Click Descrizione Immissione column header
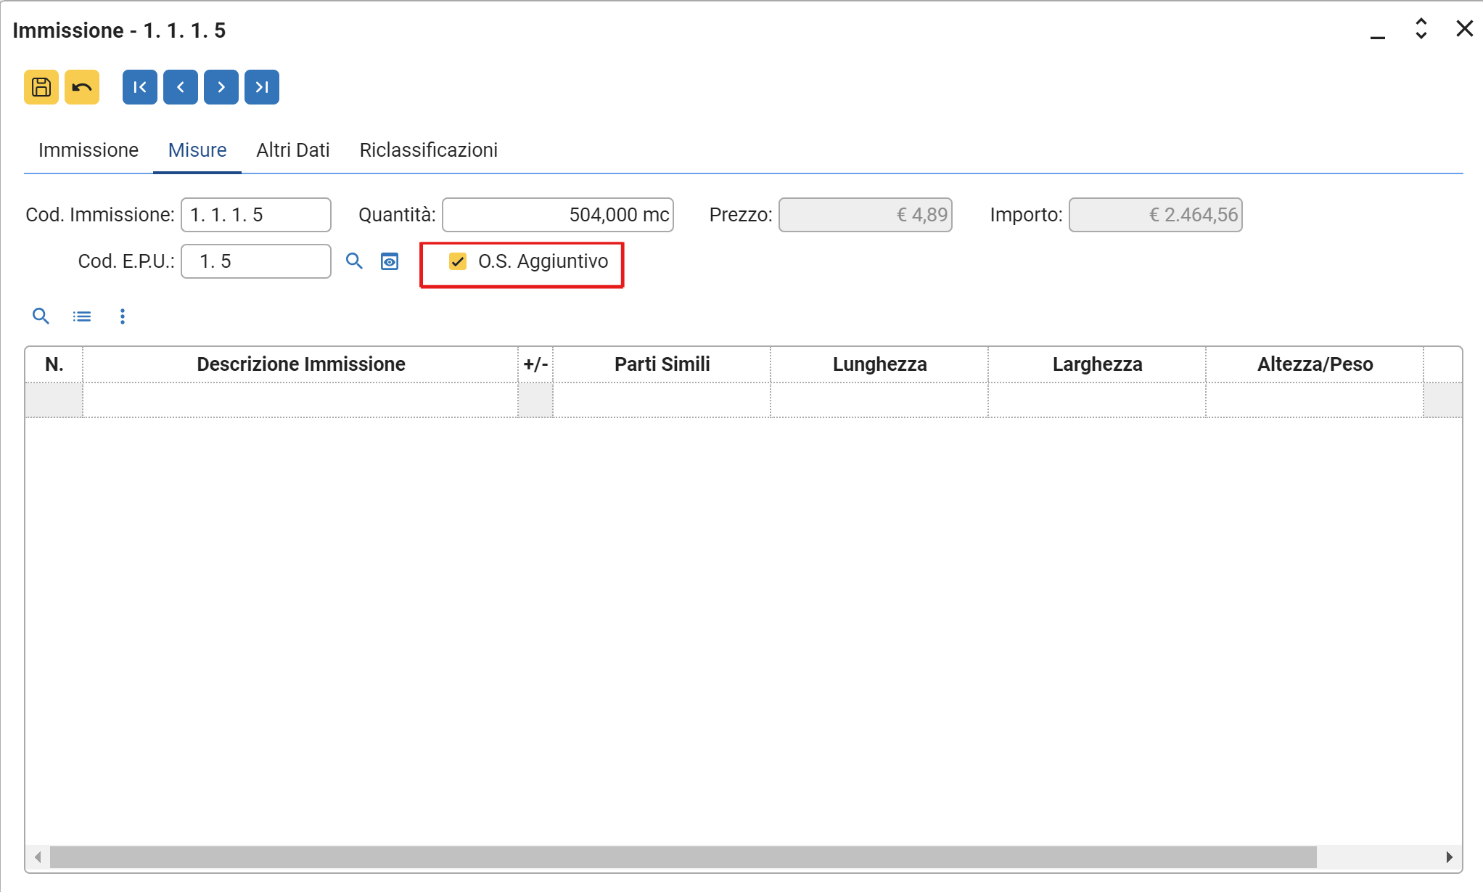The image size is (1483, 892). pyautogui.click(x=300, y=364)
